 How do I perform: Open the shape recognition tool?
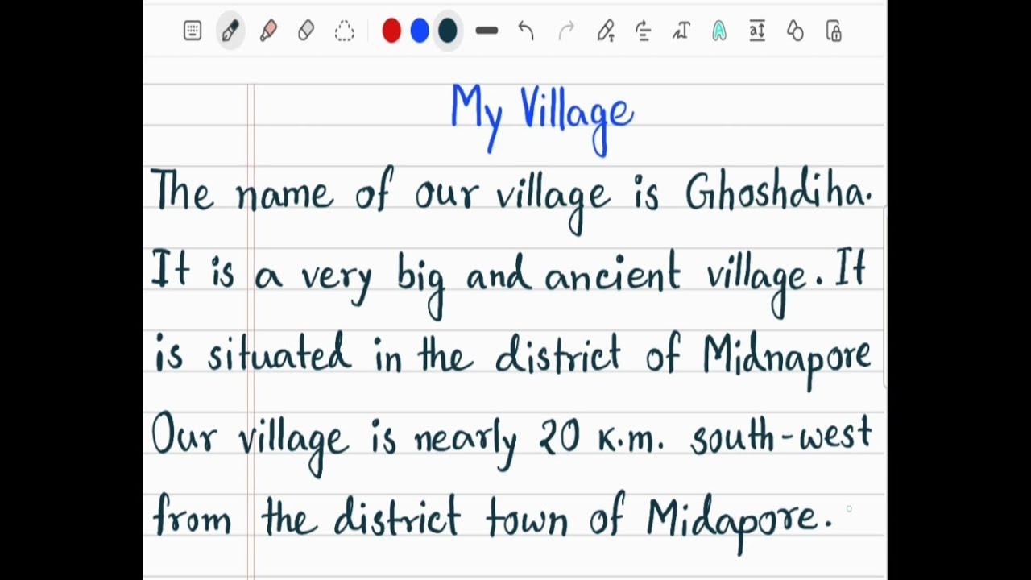[x=795, y=31]
